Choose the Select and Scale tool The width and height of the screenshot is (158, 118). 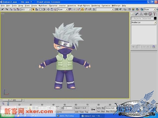point(56,9)
